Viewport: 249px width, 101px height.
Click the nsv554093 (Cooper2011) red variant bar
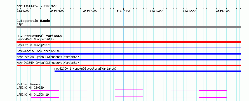pyautogui.click(x=129, y=42)
